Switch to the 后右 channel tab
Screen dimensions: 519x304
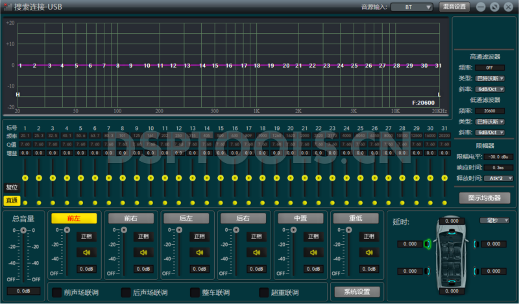pos(243,218)
